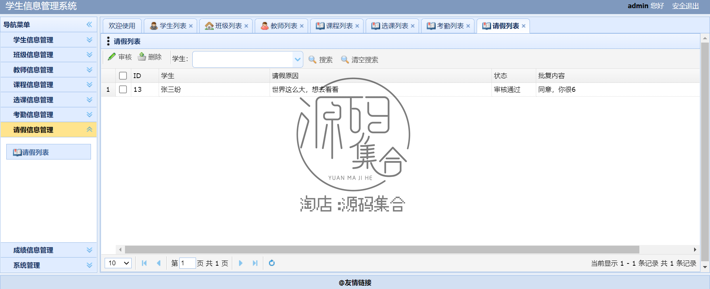
Task: Click the vertical scrollbar down arrow
Action: click(x=705, y=267)
